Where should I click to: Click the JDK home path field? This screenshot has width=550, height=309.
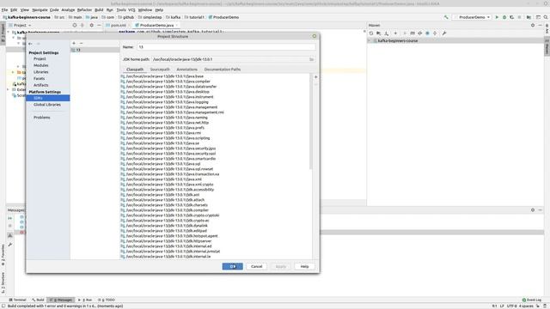coord(229,59)
